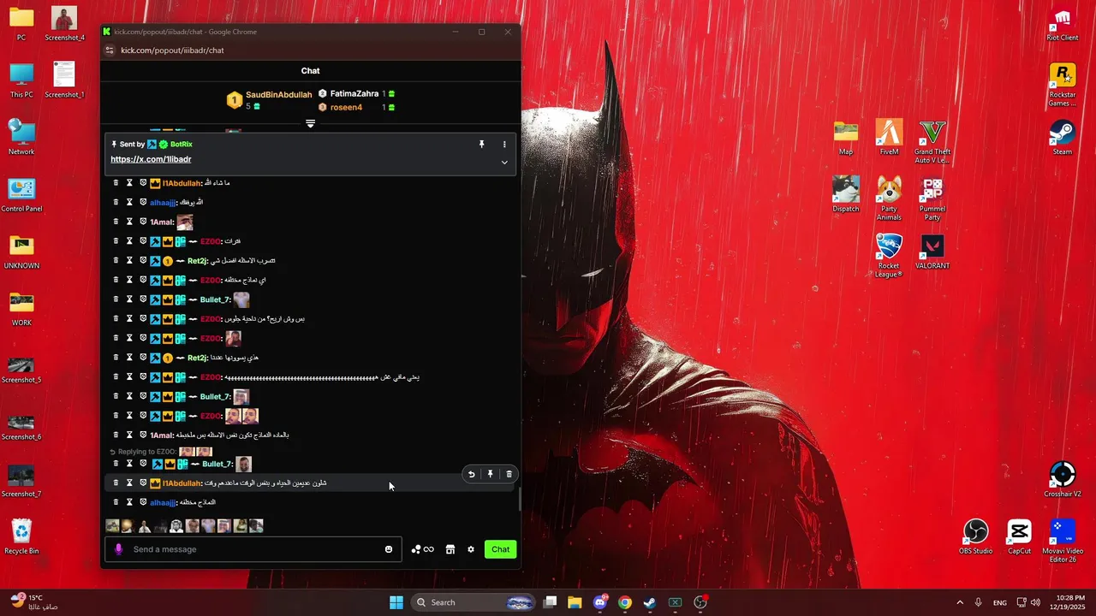Image resolution: width=1096 pixels, height=616 pixels.
Task: Open SaudBinAbdullah's leaderboard profile
Action: coord(278,95)
